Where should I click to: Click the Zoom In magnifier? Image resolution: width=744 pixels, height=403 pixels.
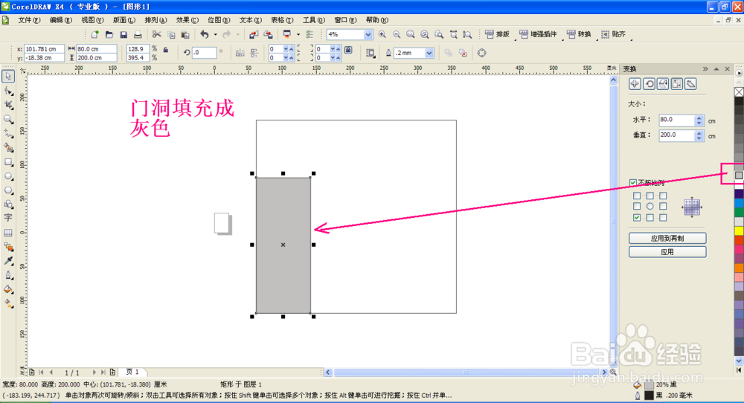point(382,34)
